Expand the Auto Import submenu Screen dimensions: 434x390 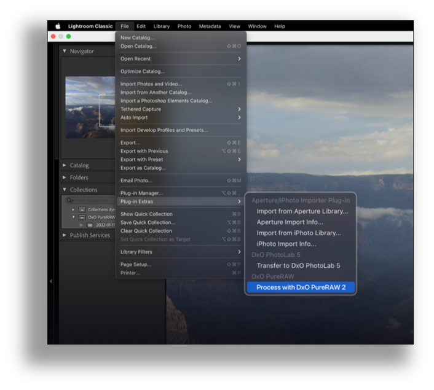click(181, 117)
